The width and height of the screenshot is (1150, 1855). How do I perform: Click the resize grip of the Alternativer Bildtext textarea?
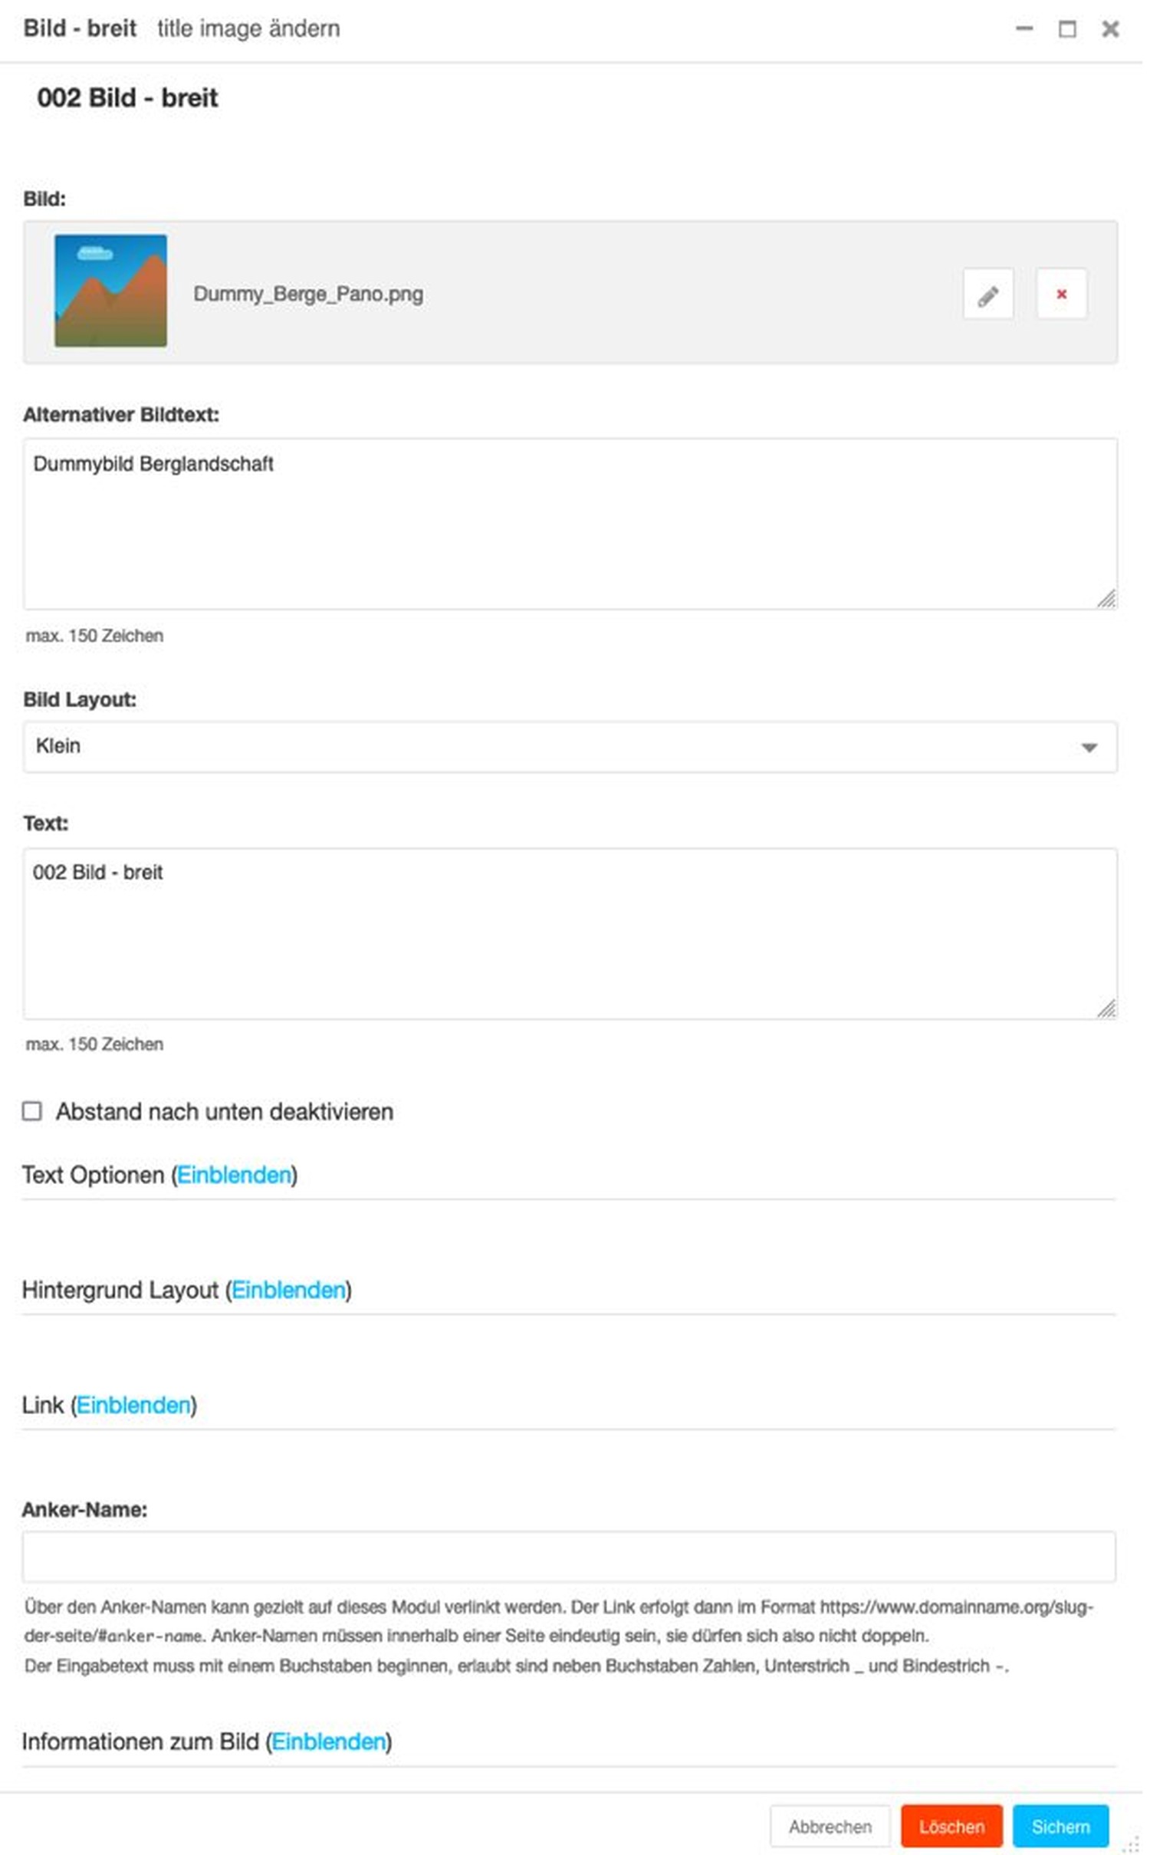click(x=1106, y=599)
